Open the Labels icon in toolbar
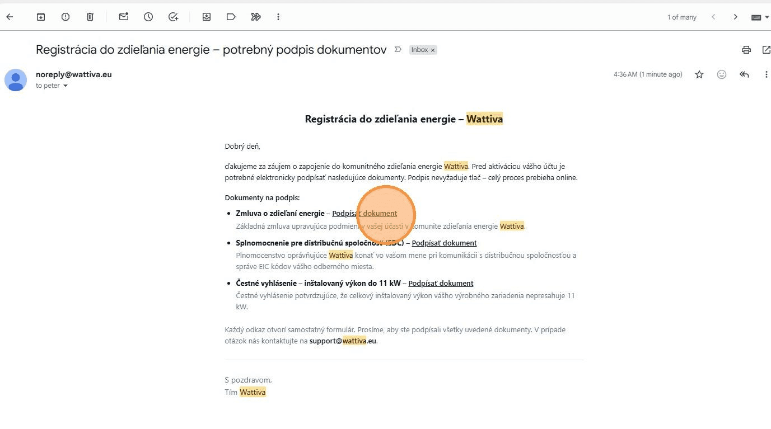 (231, 17)
